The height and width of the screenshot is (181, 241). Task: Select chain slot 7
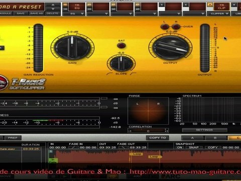[210, 5]
